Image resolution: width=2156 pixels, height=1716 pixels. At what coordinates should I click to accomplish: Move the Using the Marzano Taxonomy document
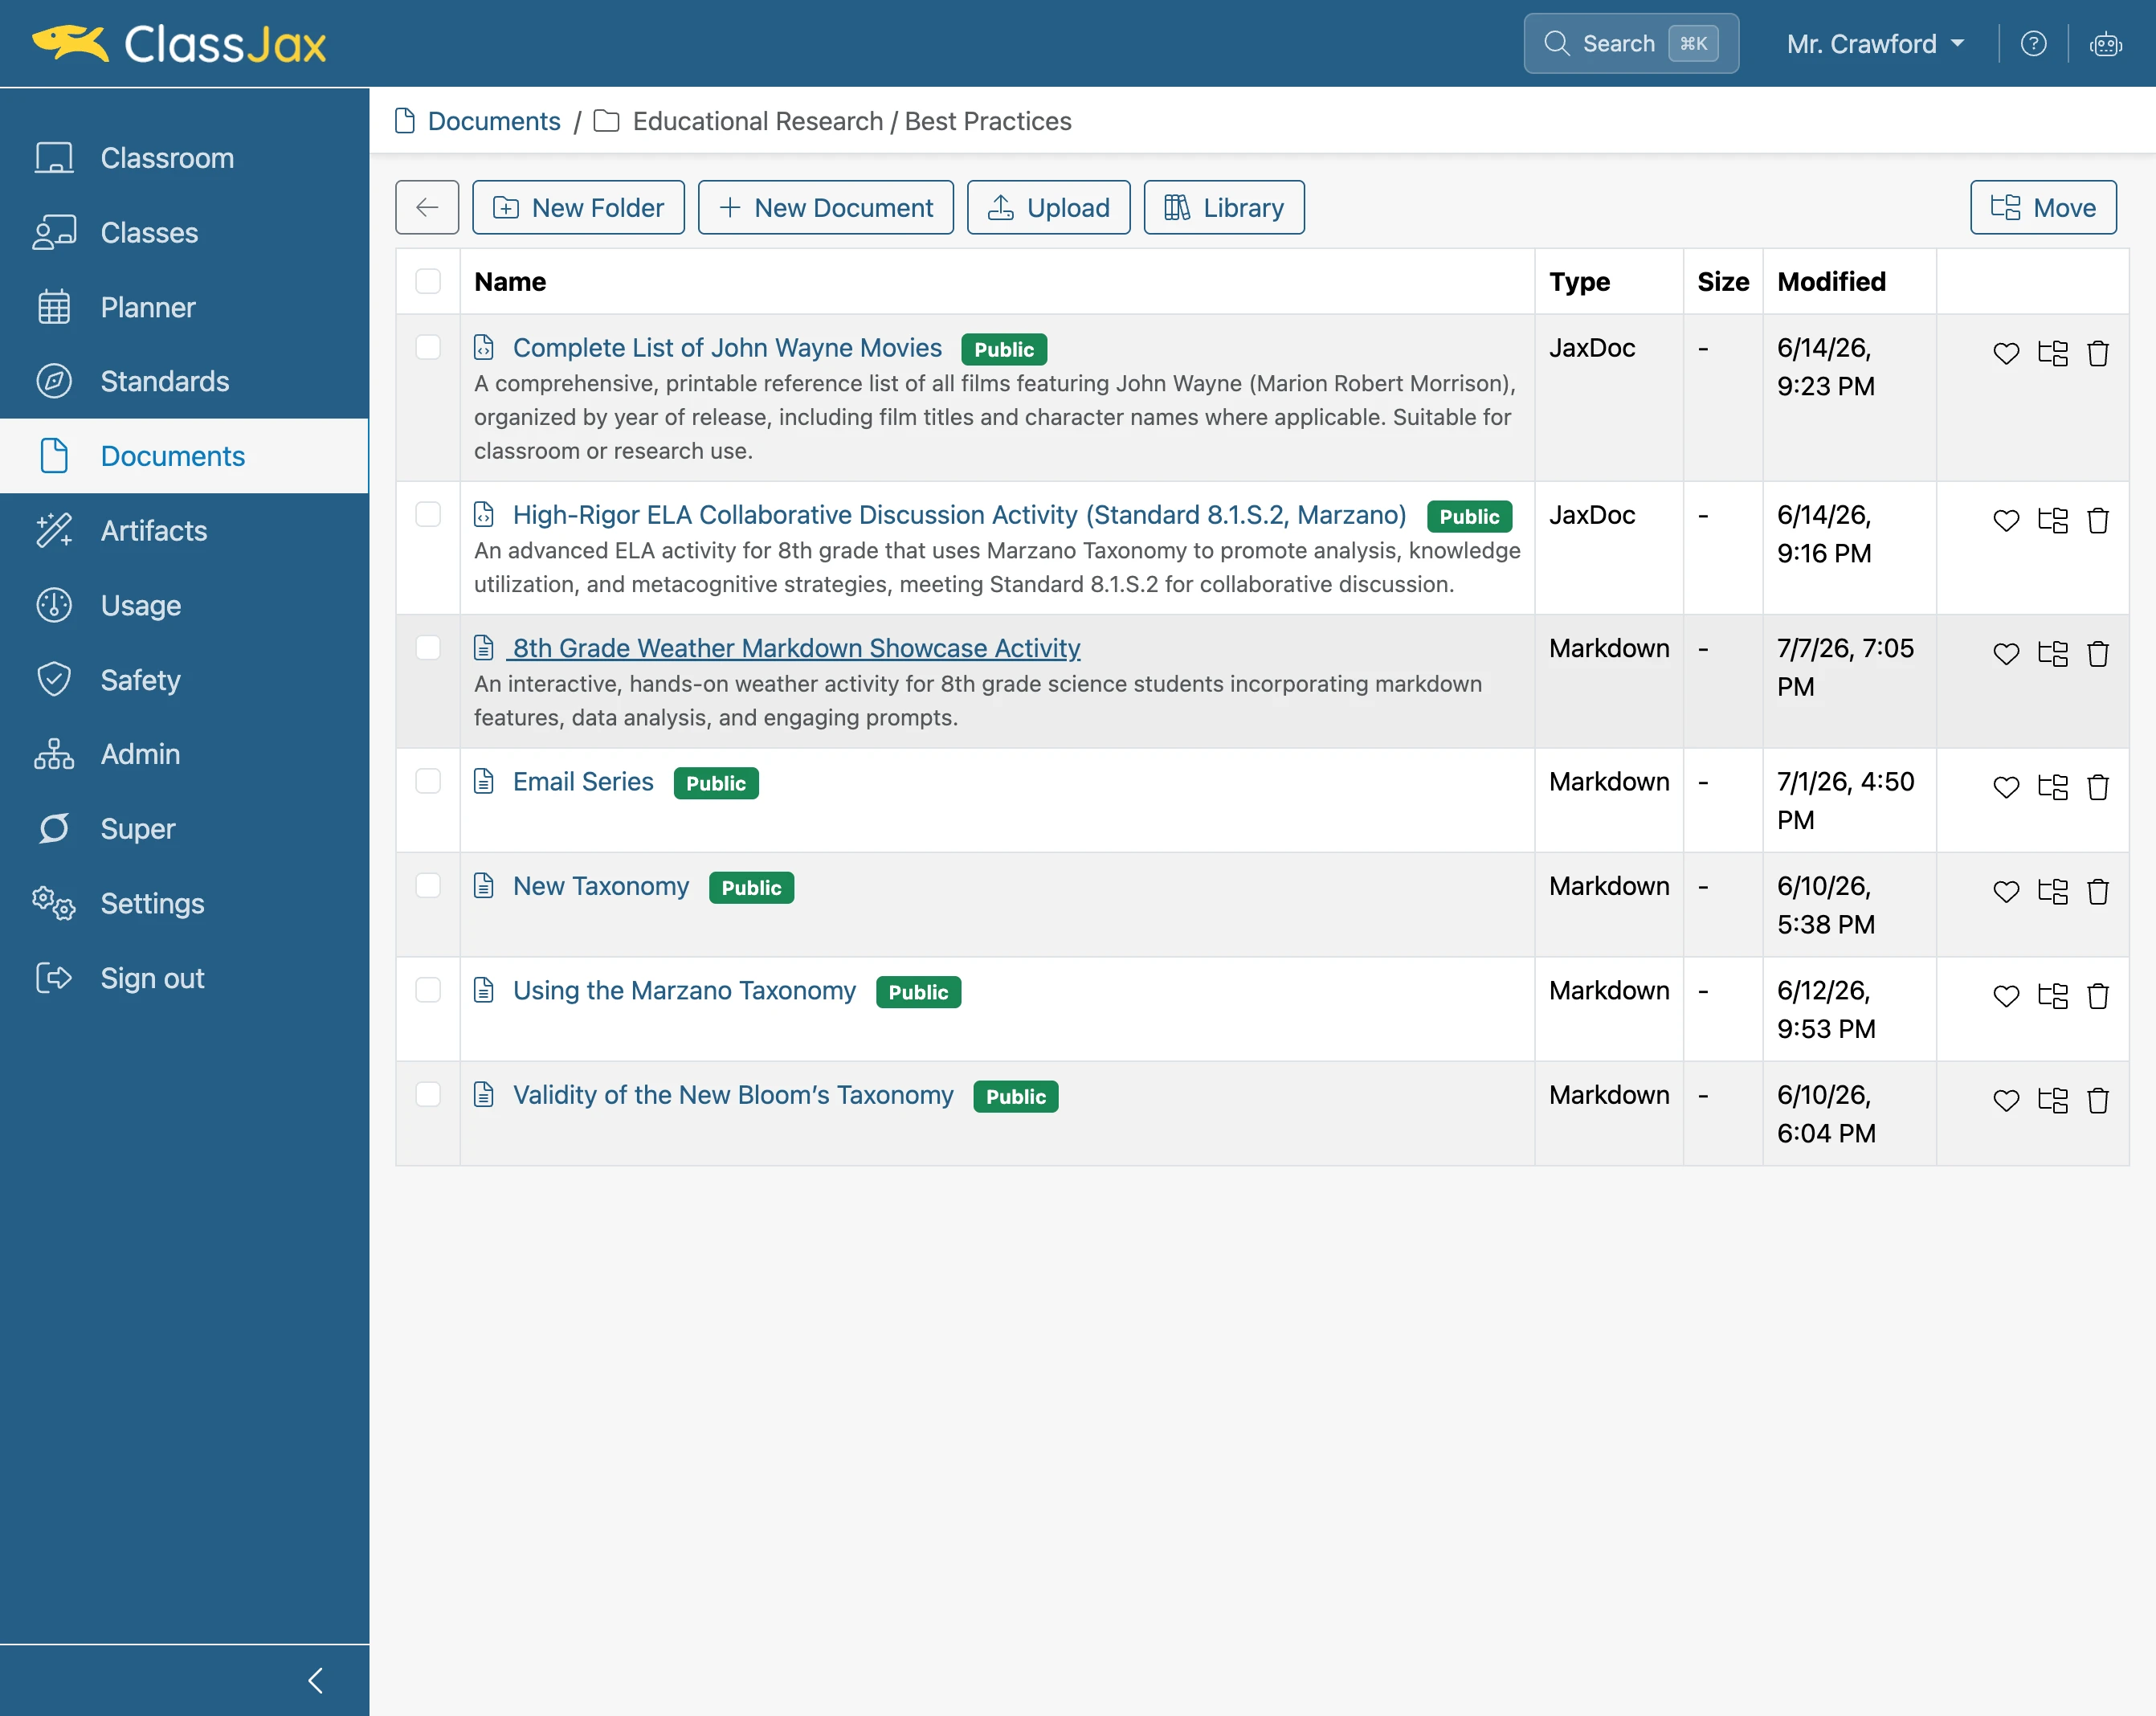click(x=2053, y=996)
